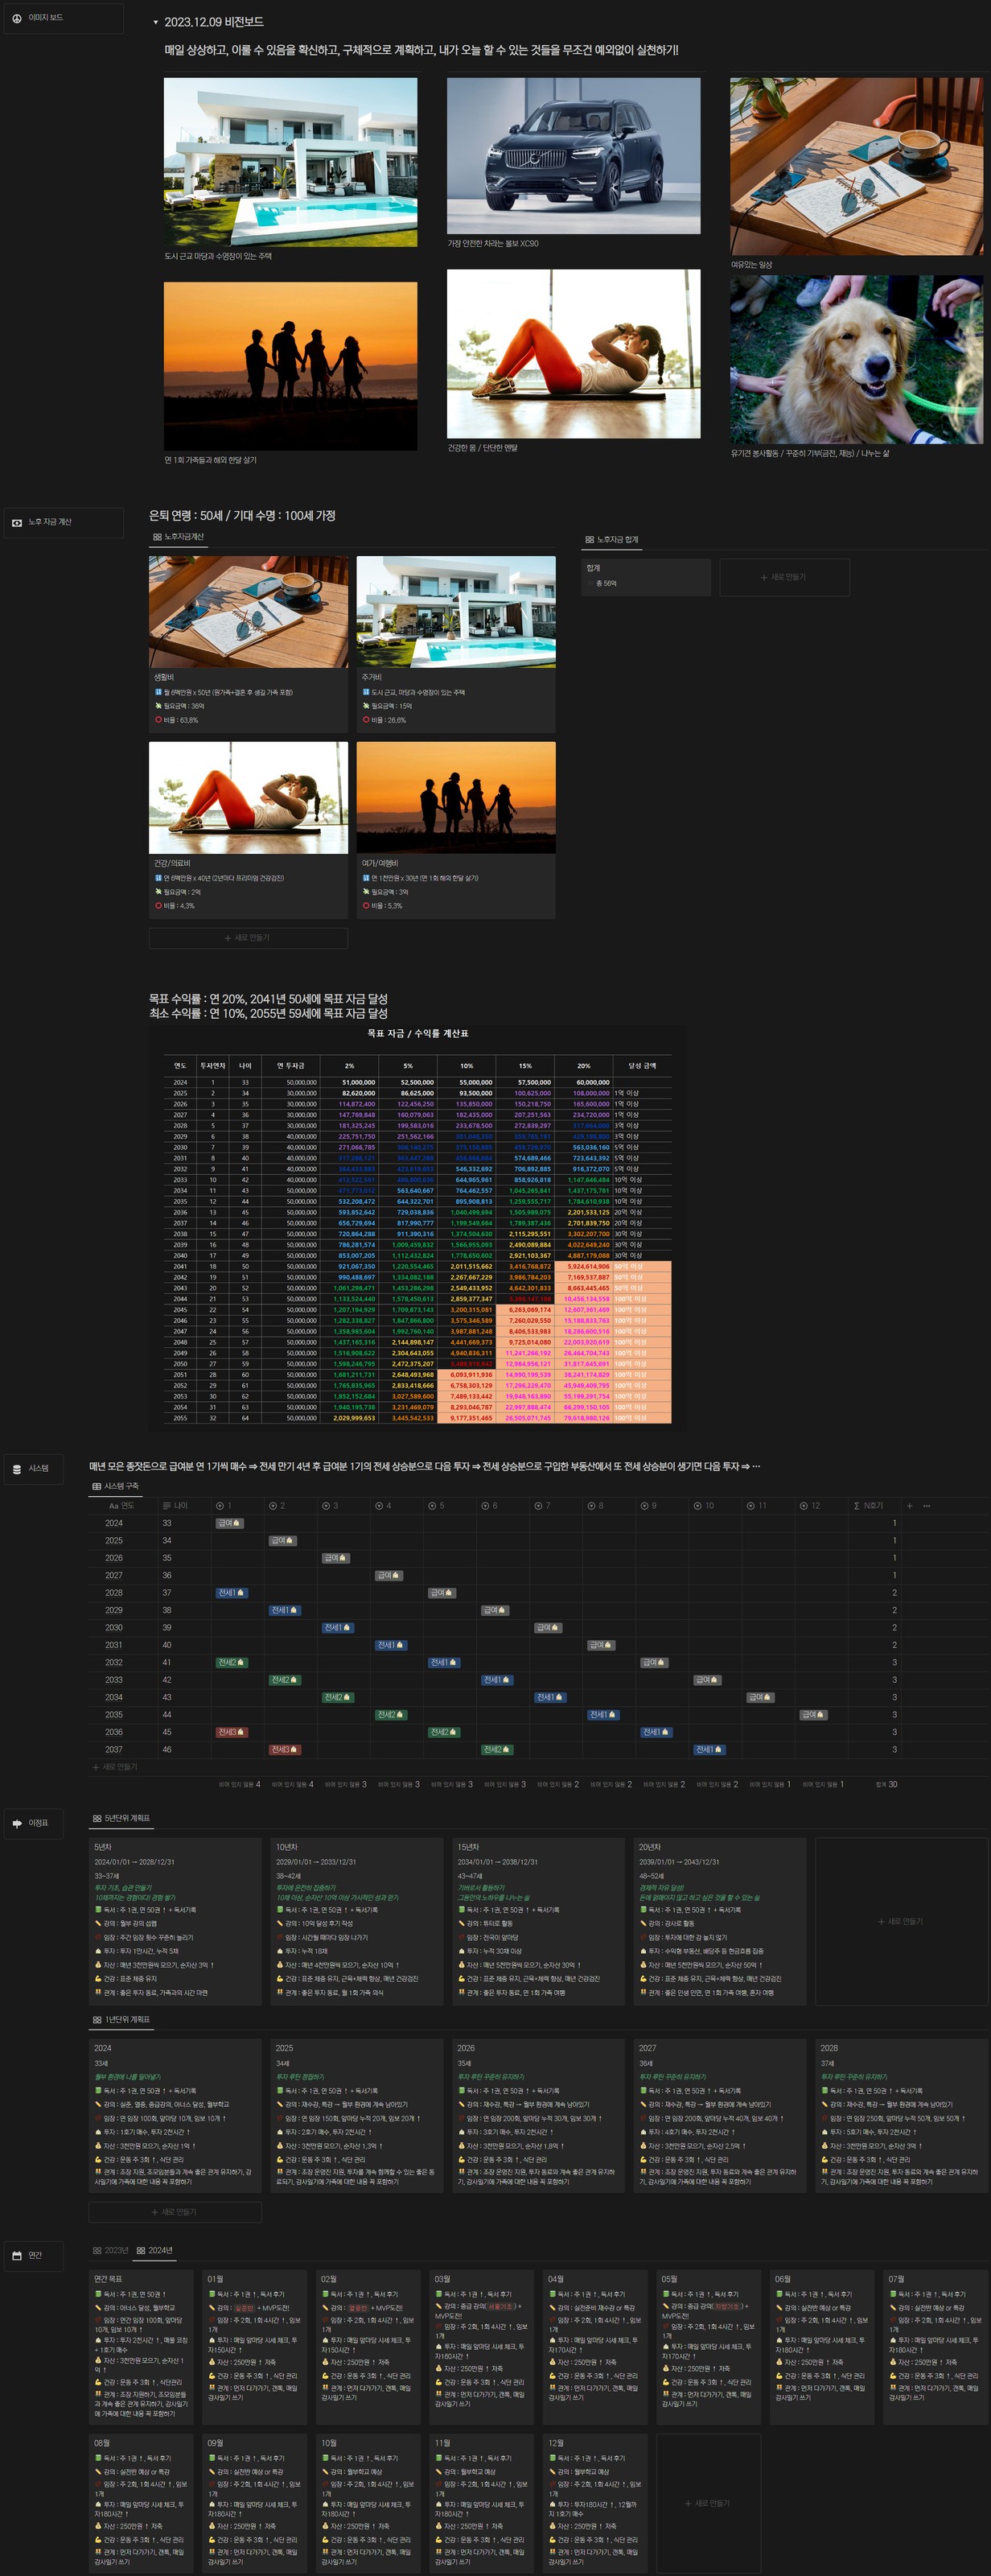Click the red circle icon by 비율 : 63.8%

tap(158, 719)
